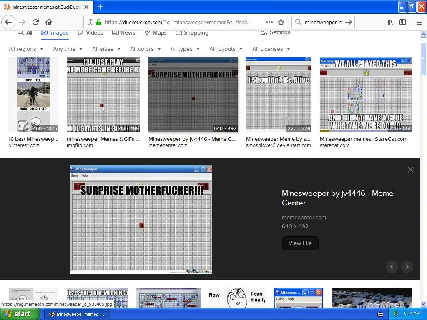
Task: Reload the current page
Action: [36, 22]
